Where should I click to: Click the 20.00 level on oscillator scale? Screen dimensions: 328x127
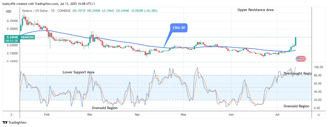pyautogui.click(x=318, y=100)
